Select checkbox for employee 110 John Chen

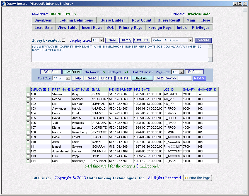tap(28, 142)
